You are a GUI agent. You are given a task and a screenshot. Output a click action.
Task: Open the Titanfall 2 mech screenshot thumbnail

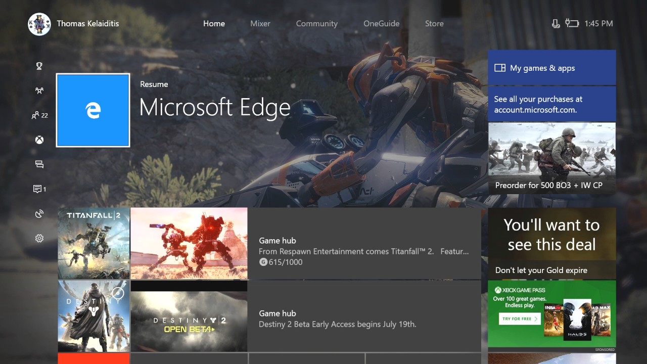pos(189,243)
